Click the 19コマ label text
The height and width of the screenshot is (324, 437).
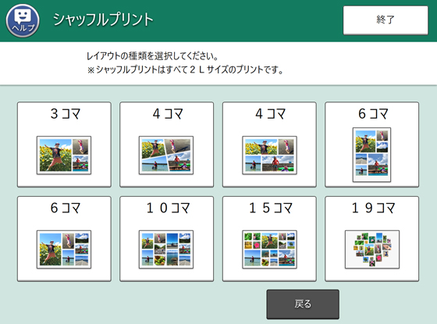[x=373, y=208]
